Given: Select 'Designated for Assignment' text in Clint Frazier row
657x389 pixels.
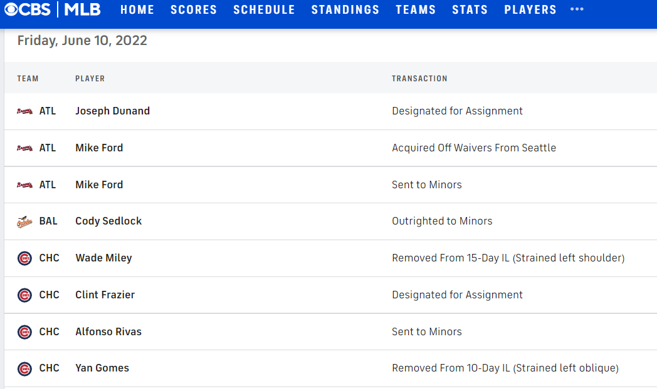Looking at the screenshot, I should [x=457, y=295].
